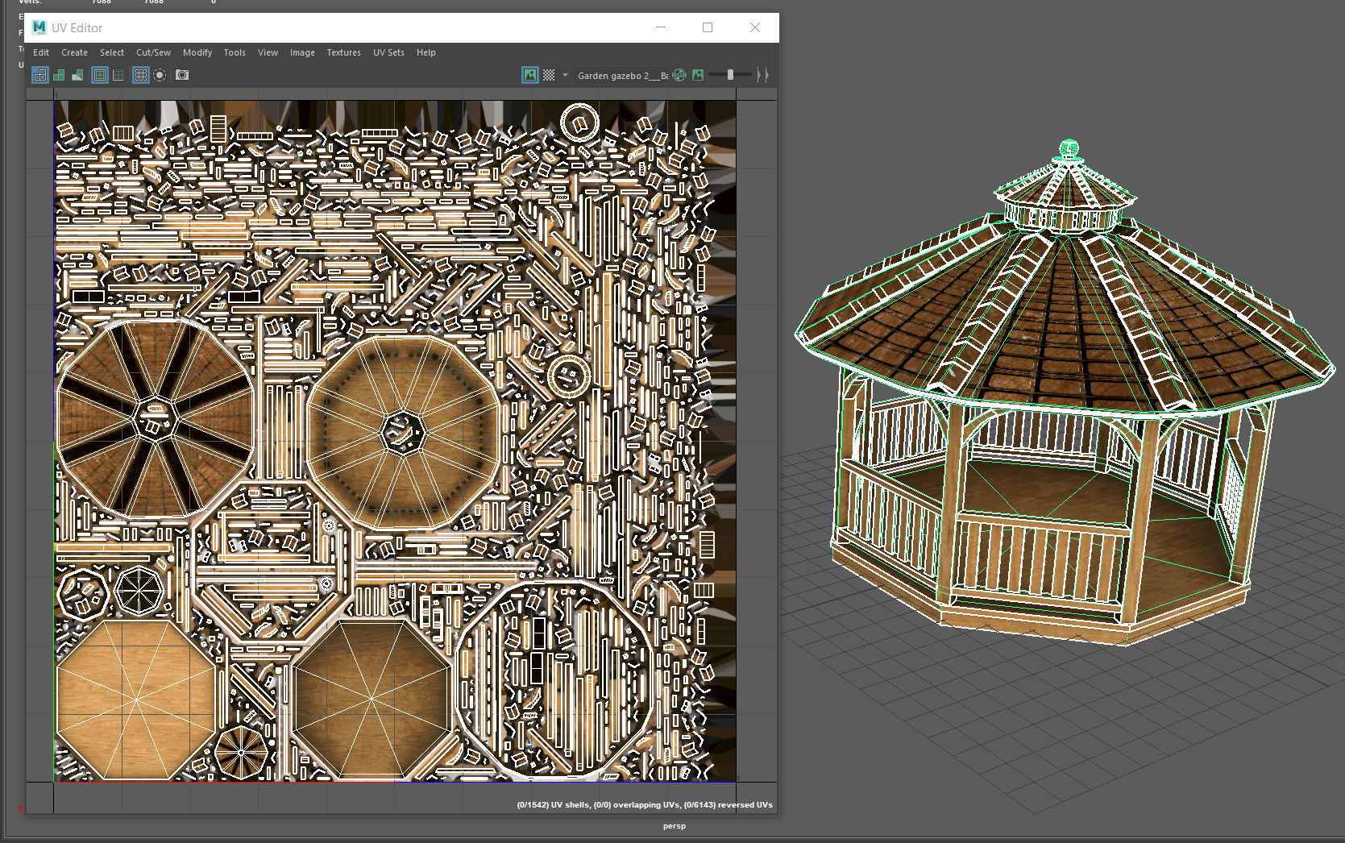This screenshot has width=1345, height=843.
Task: Toggle texture borders display icon
Action: (100, 75)
